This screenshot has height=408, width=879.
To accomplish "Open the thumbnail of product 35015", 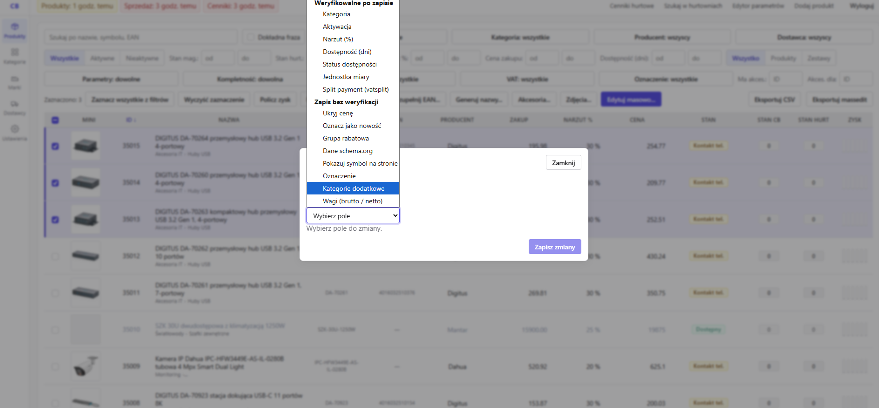I will (85, 146).
